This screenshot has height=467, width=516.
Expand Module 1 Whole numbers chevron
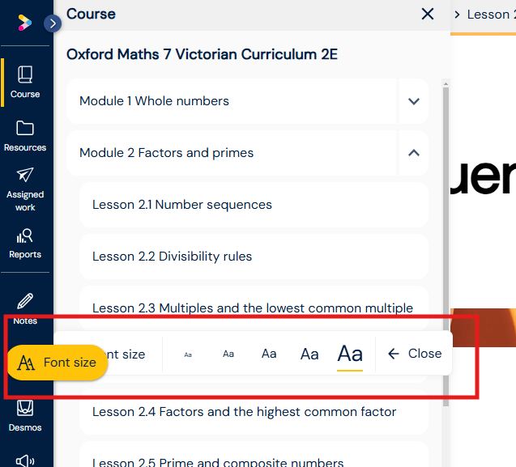414,101
